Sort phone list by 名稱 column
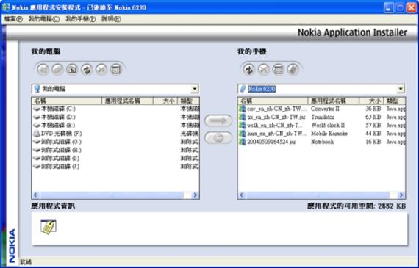This screenshot has height=268, width=419. coord(273,101)
